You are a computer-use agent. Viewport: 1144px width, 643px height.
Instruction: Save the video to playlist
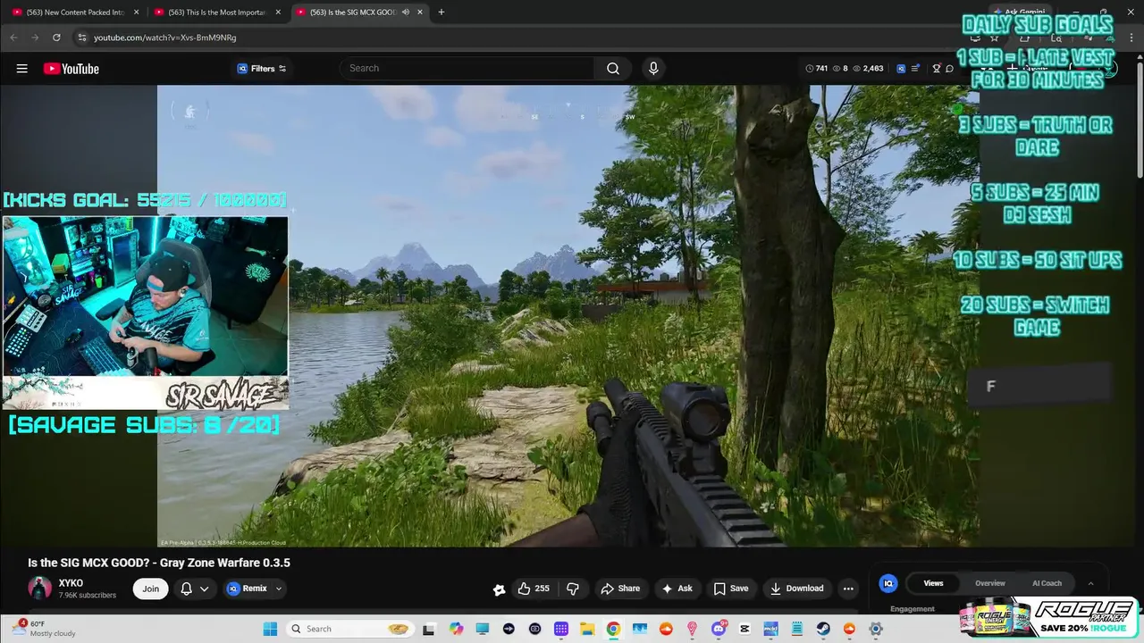coord(730,589)
